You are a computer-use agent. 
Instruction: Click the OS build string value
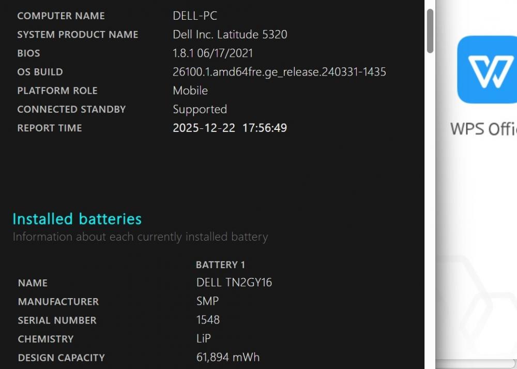pyautogui.click(x=279, y=72)
